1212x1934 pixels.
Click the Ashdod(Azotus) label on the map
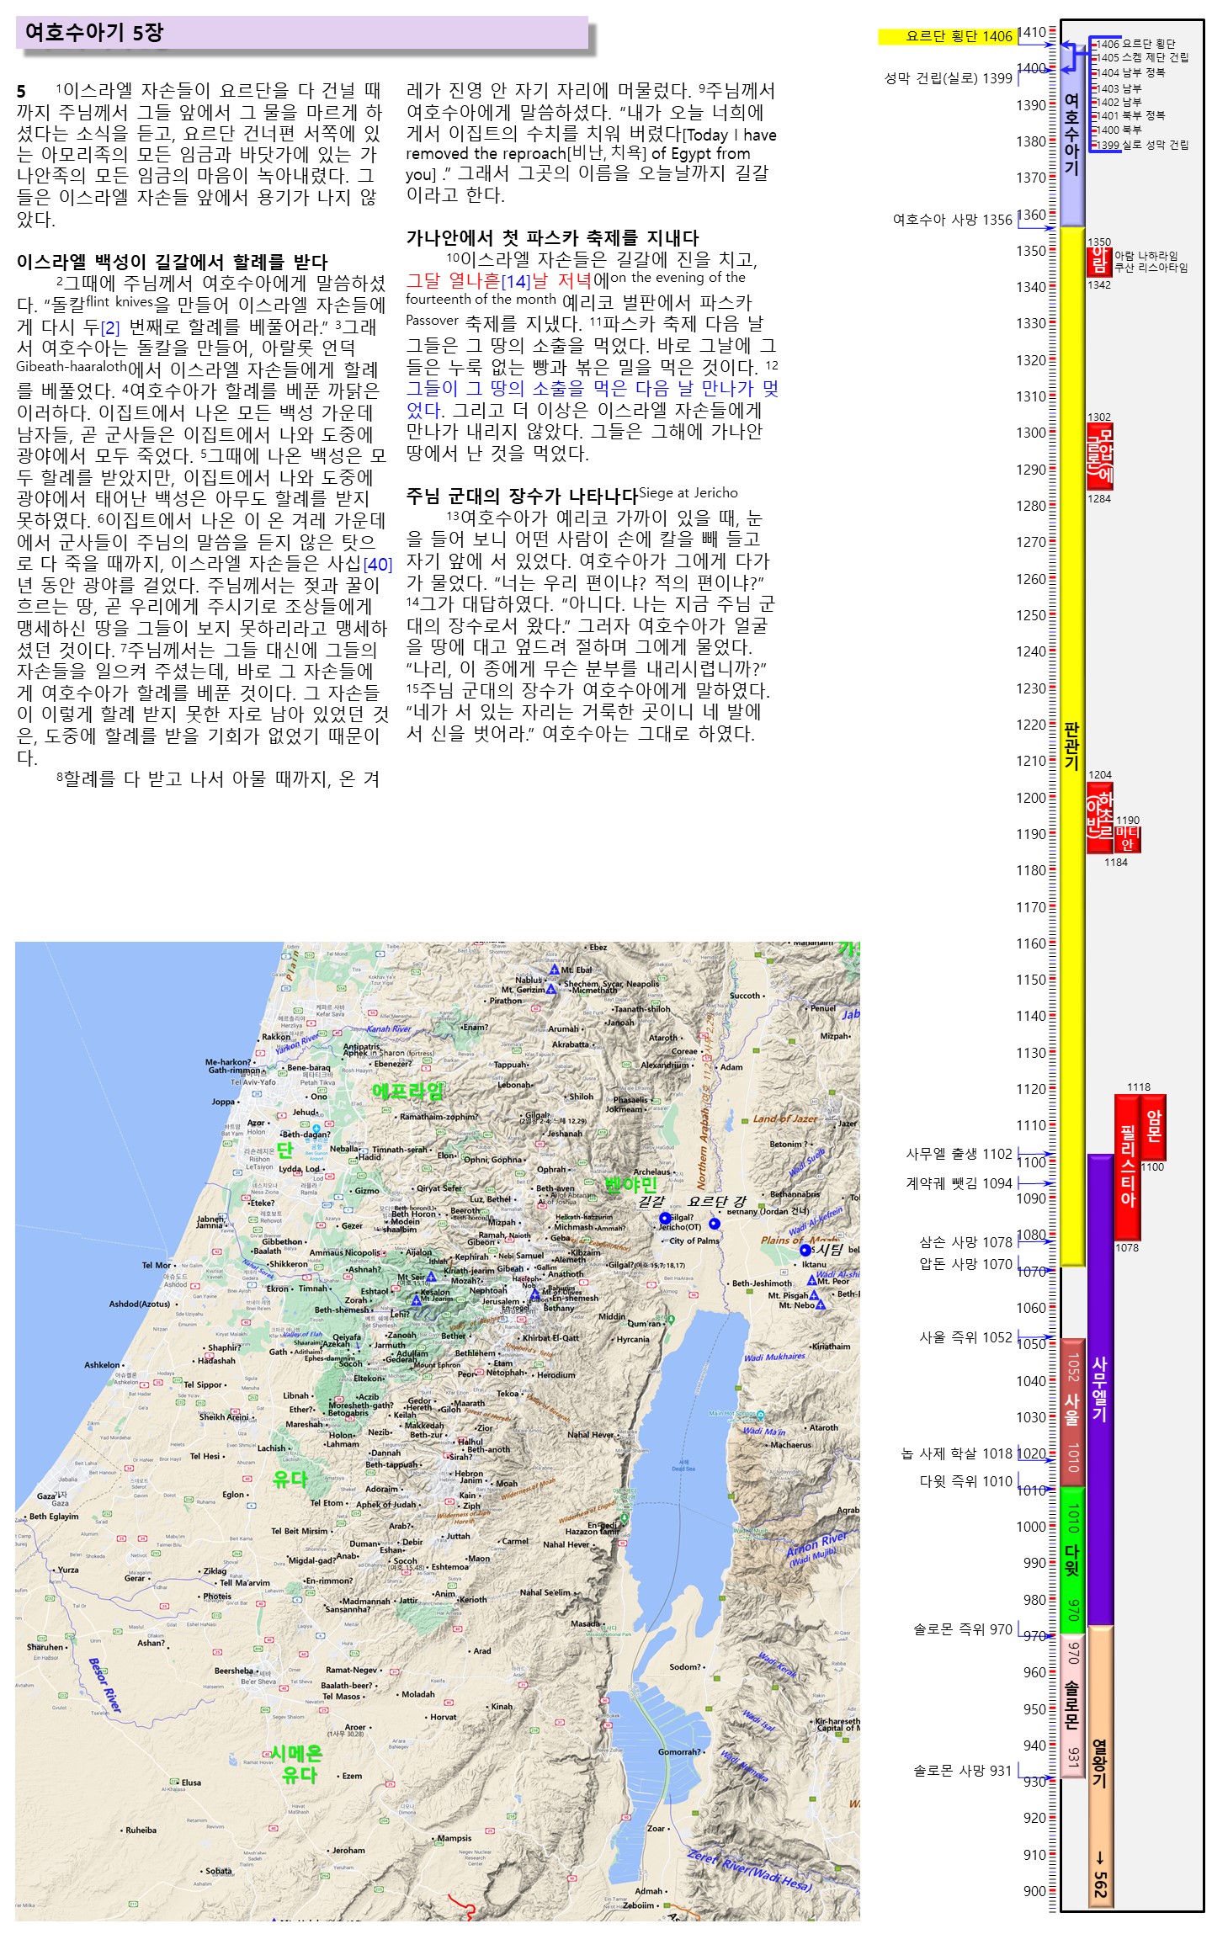click(140, 1304)
